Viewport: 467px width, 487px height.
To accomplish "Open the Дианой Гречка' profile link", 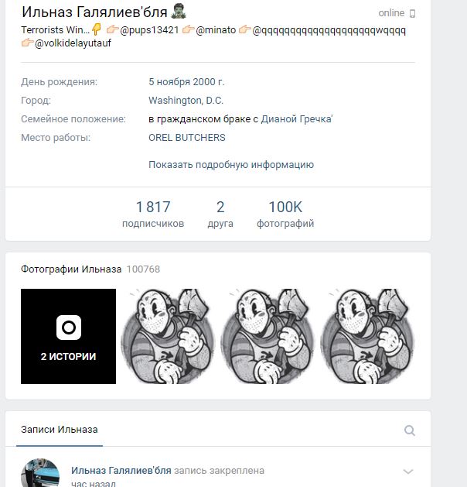I will pyautogui.click(x=297, y=119).
